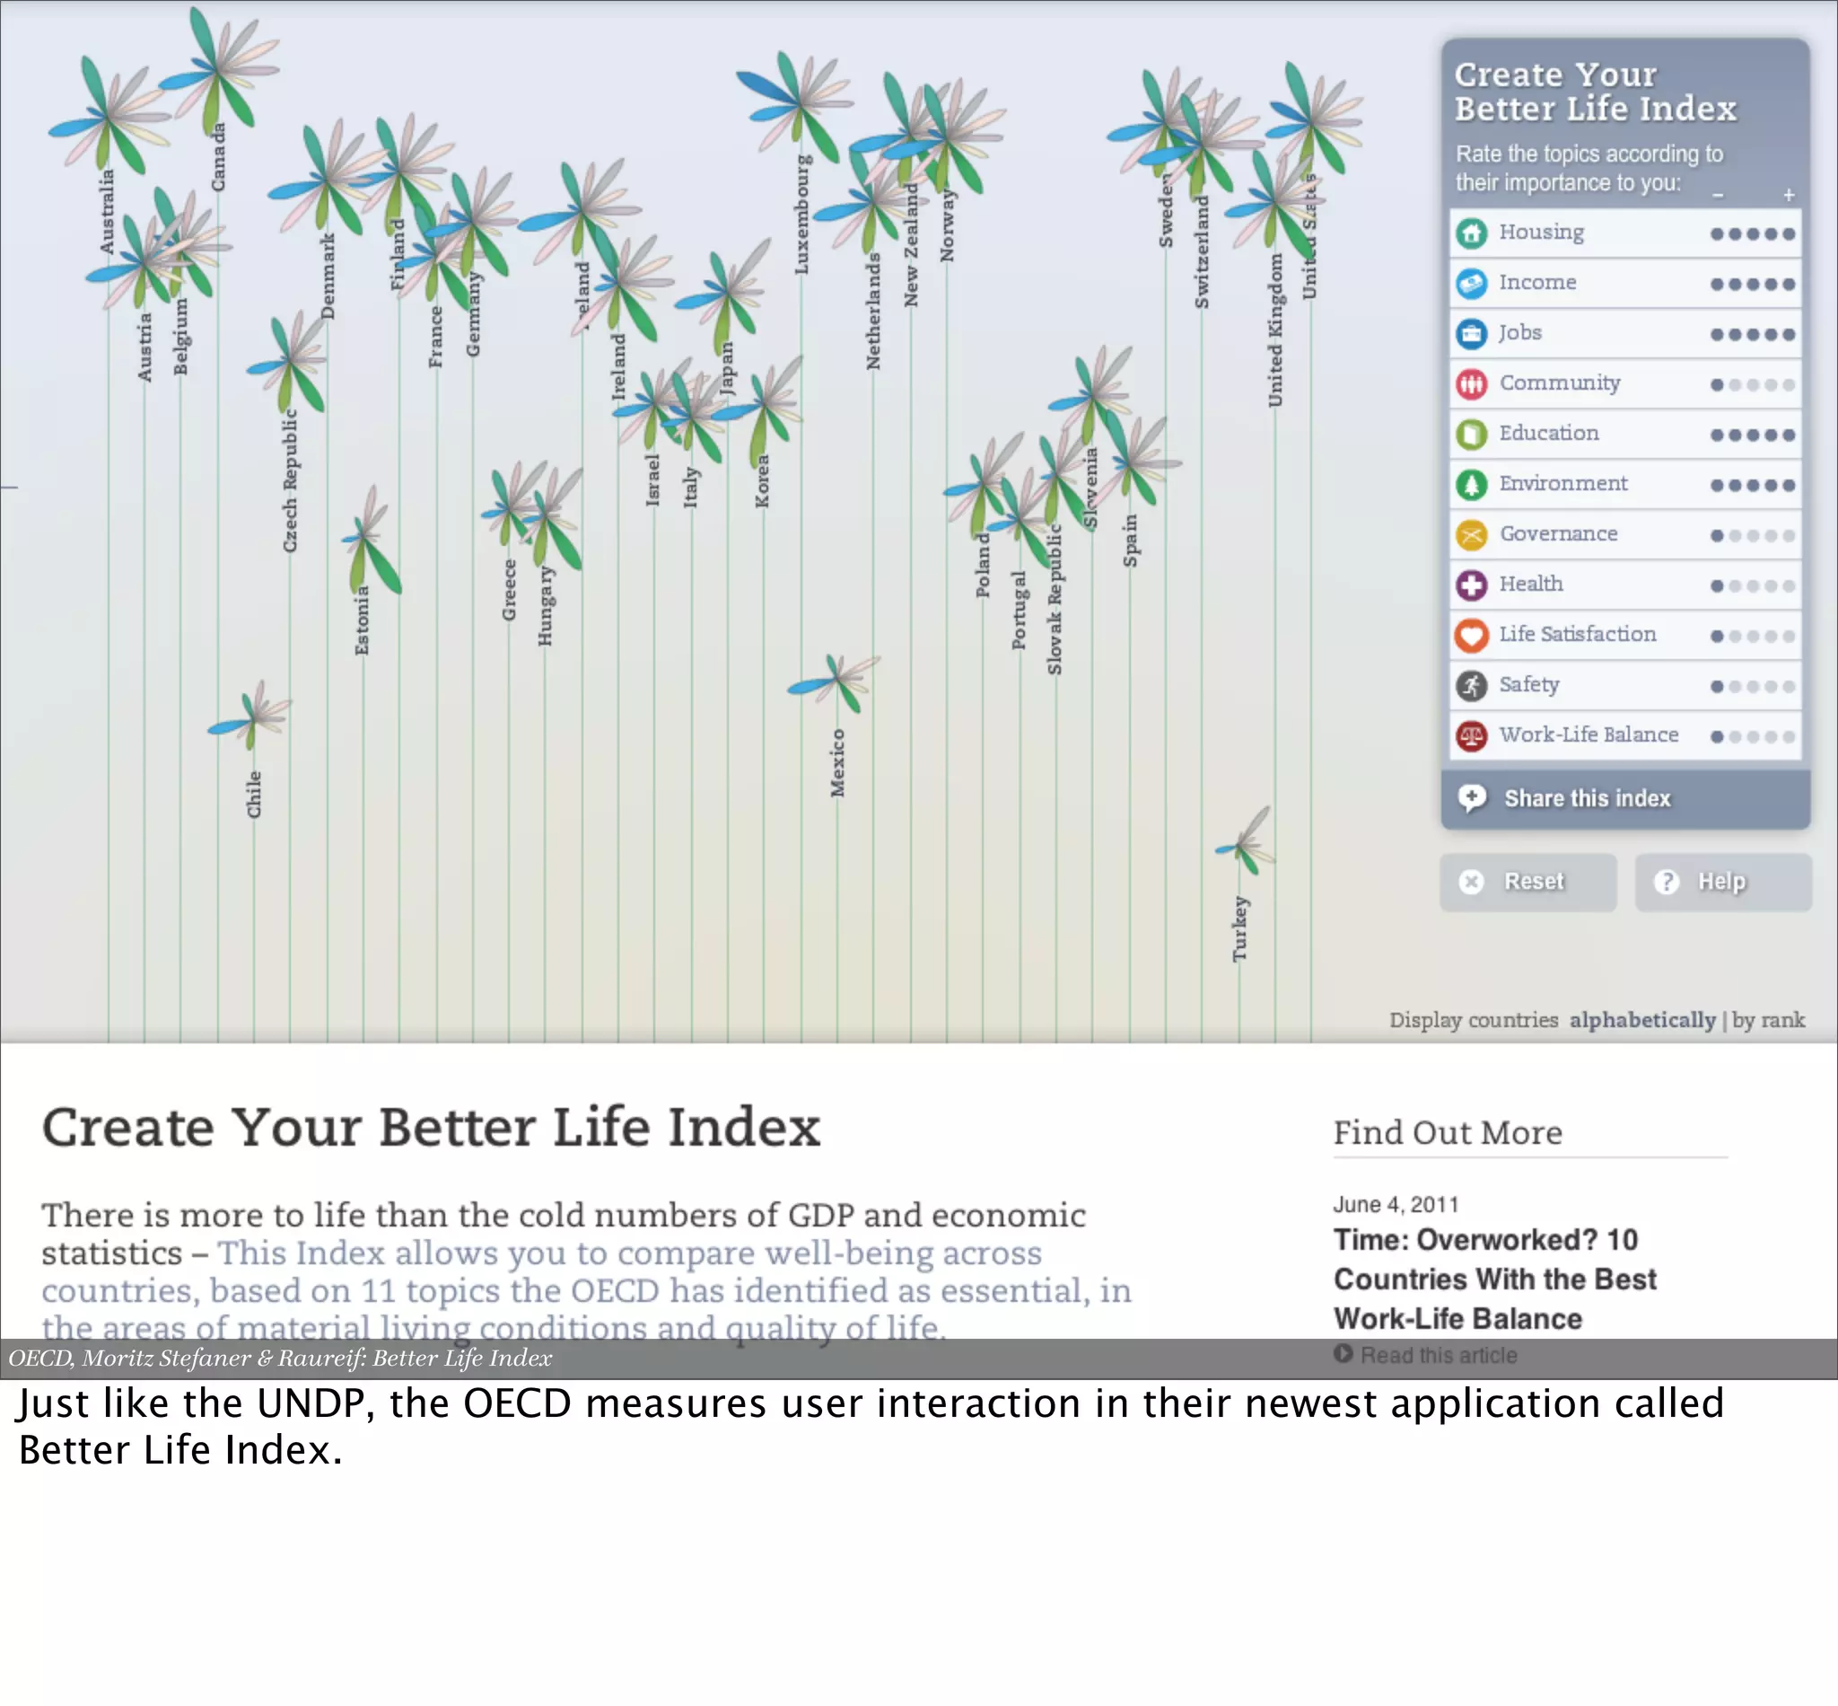Screen dimensions: 1838x1706
Task: Click the Safety icon
Action: point(1472,686)
